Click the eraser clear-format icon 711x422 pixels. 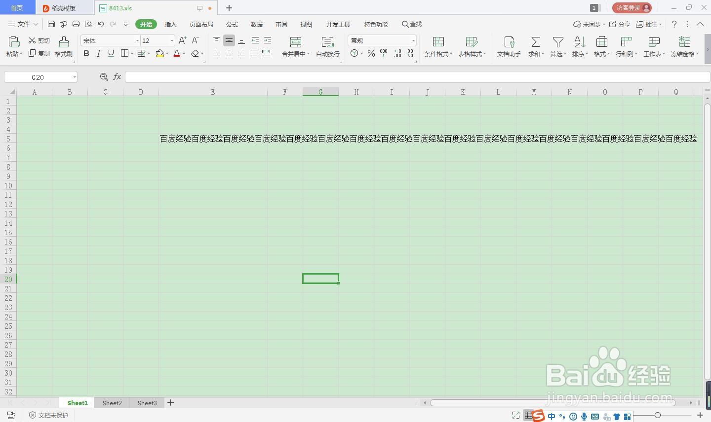click(195, 53)
